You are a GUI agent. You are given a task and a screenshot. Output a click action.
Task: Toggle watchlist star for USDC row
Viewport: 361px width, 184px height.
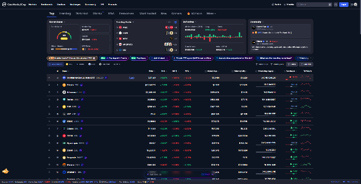(x=49, y=121)
